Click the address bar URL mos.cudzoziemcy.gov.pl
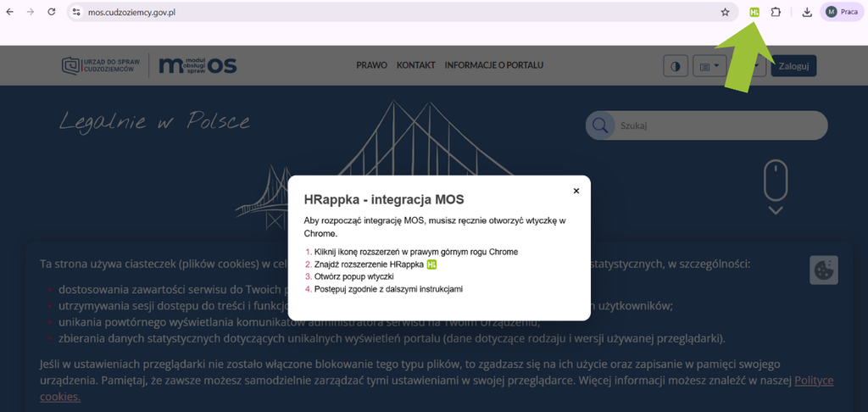The width and height of the screenshot is (868, 412). pyautogui.click(x=133, y=12)
